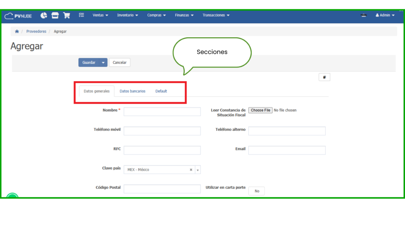The image size is (405, 228).
Task: Open the store icon in navbar
Action: click(55, 15)
